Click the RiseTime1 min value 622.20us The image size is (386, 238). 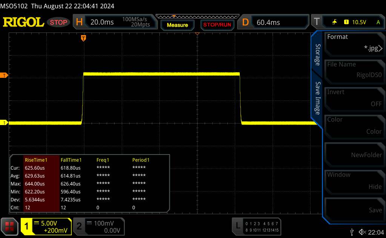(35, 192)
